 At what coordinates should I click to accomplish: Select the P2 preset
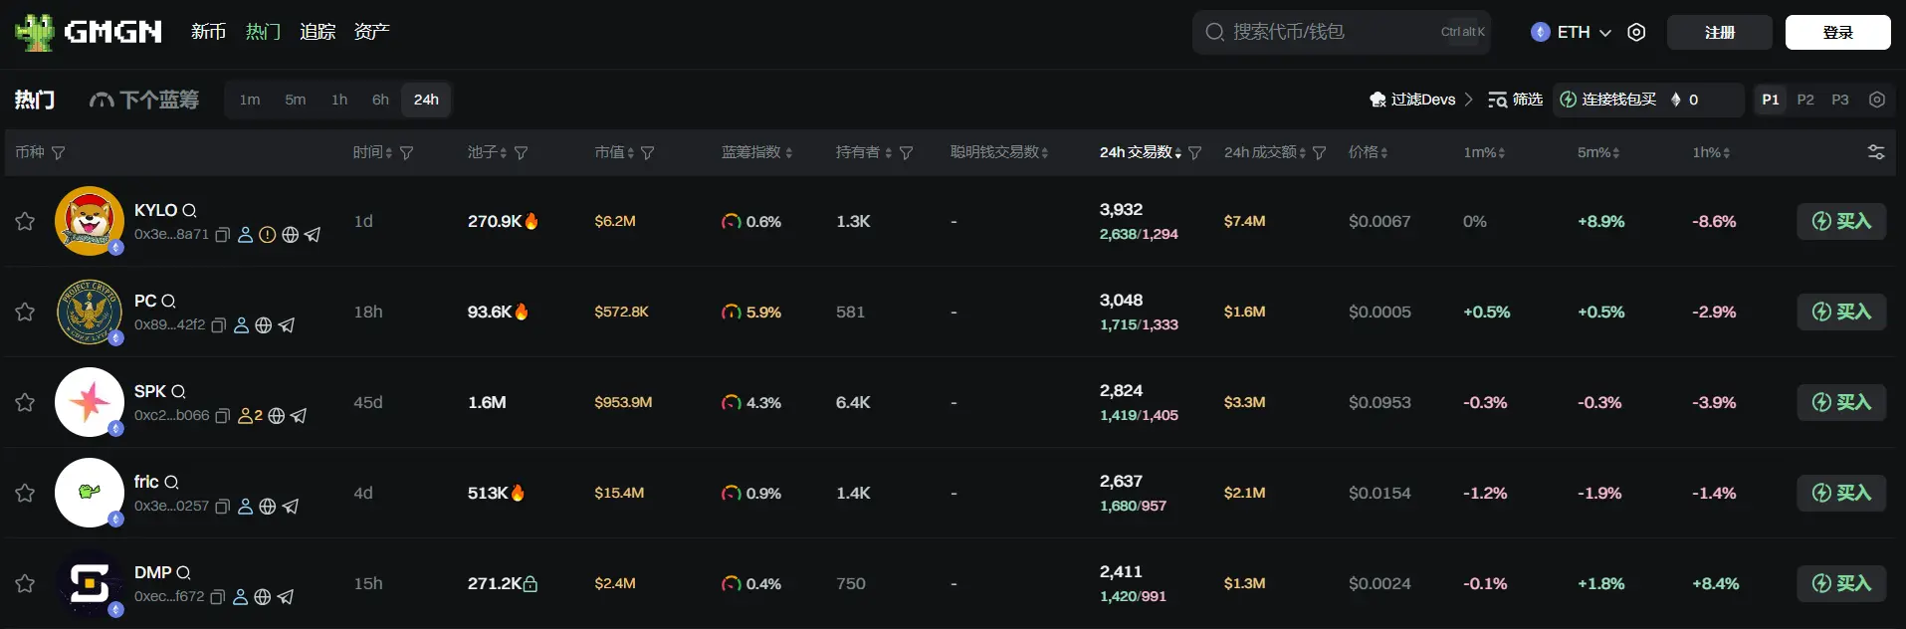coord(1805,100)
